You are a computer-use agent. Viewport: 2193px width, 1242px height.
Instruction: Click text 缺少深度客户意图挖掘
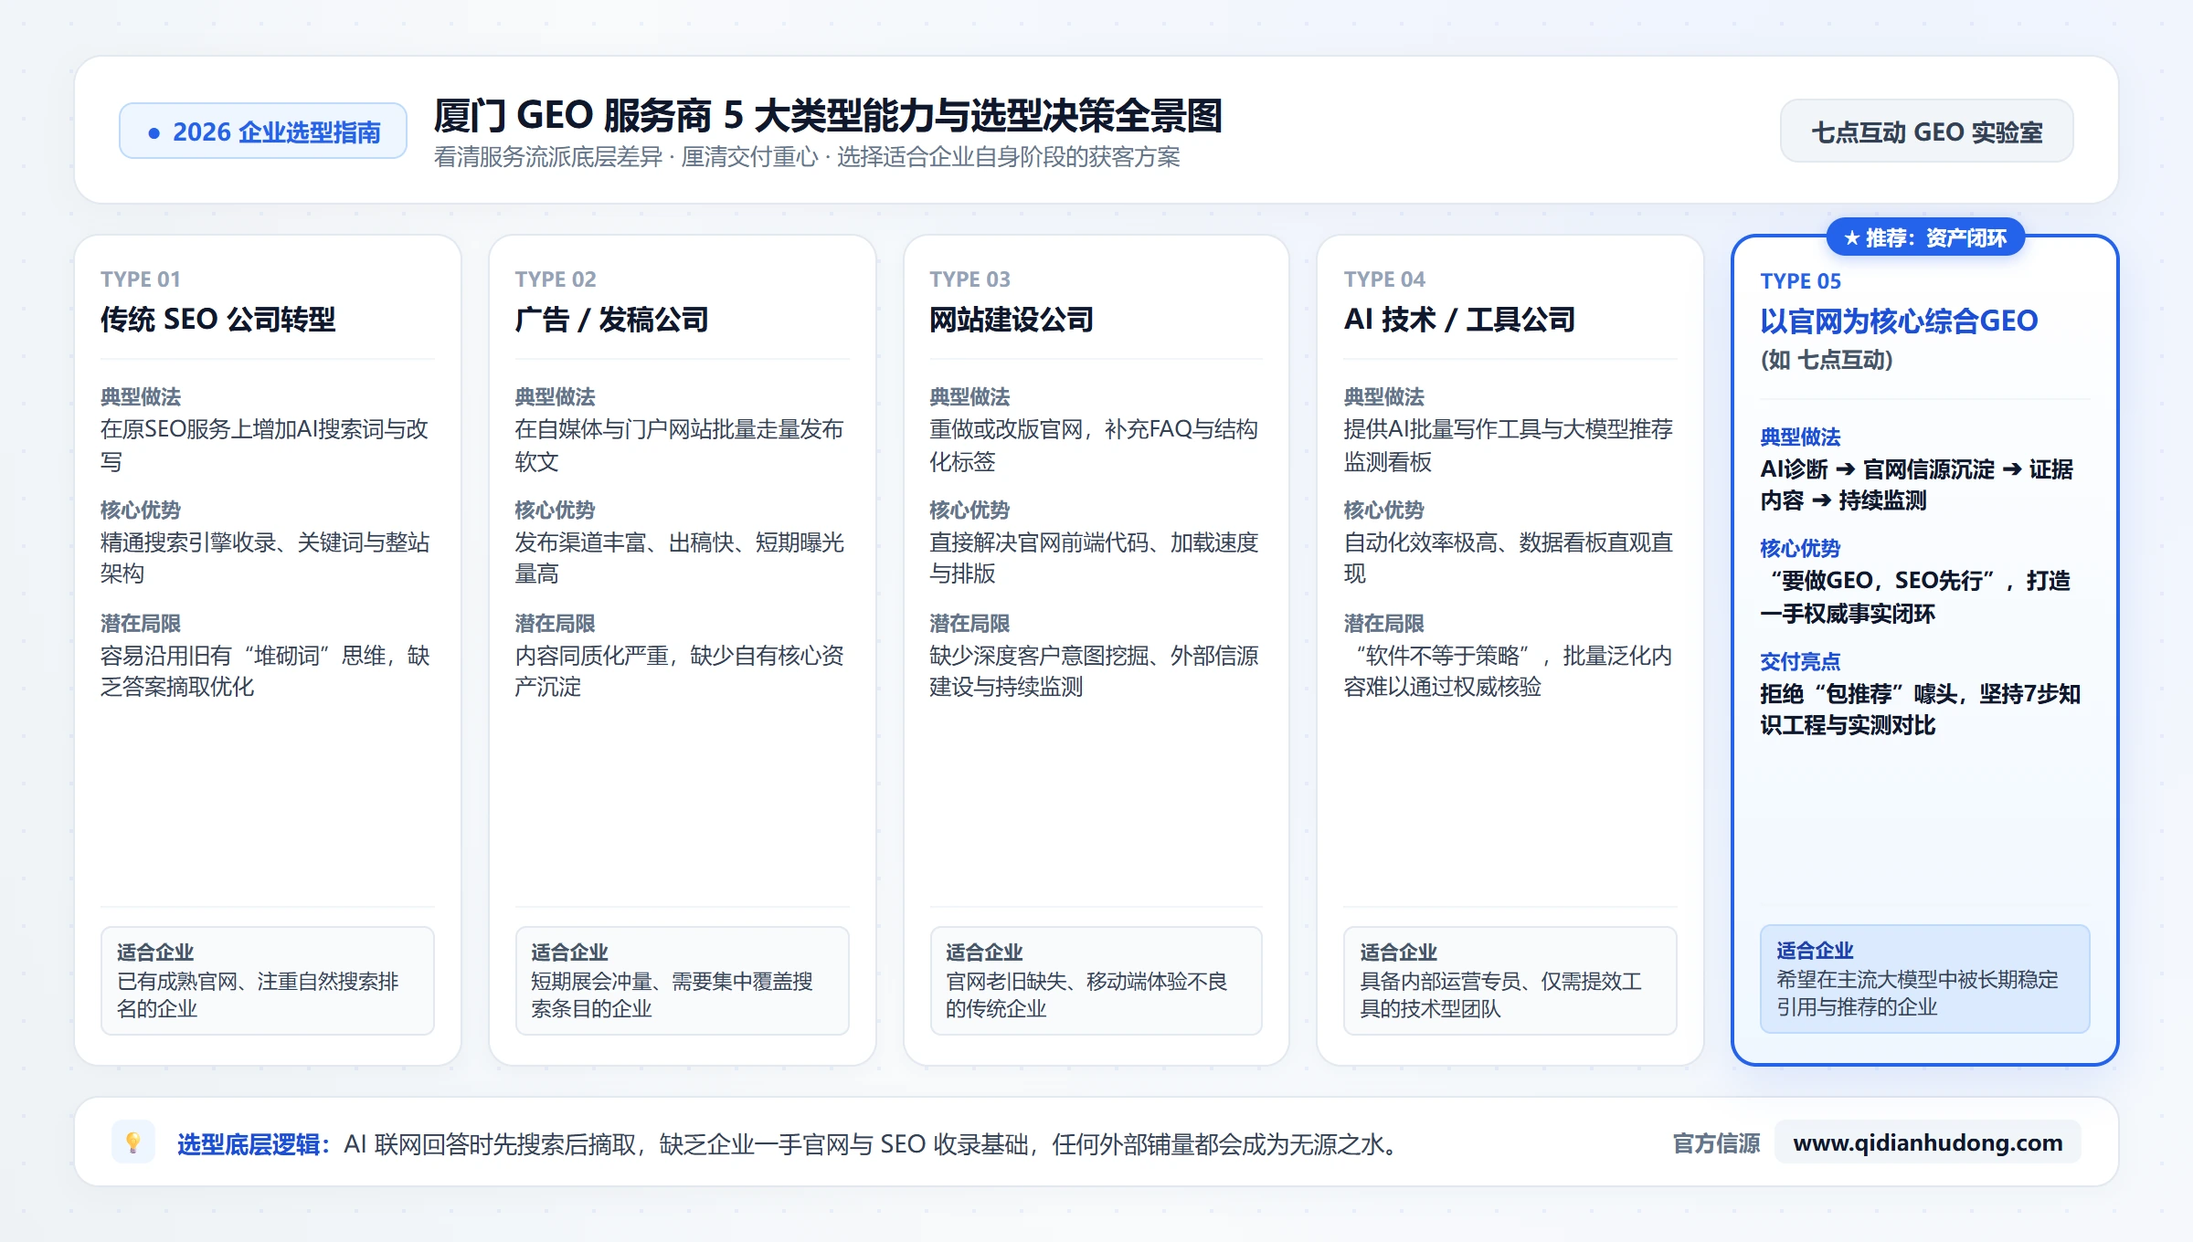[x=1038, y=656]
